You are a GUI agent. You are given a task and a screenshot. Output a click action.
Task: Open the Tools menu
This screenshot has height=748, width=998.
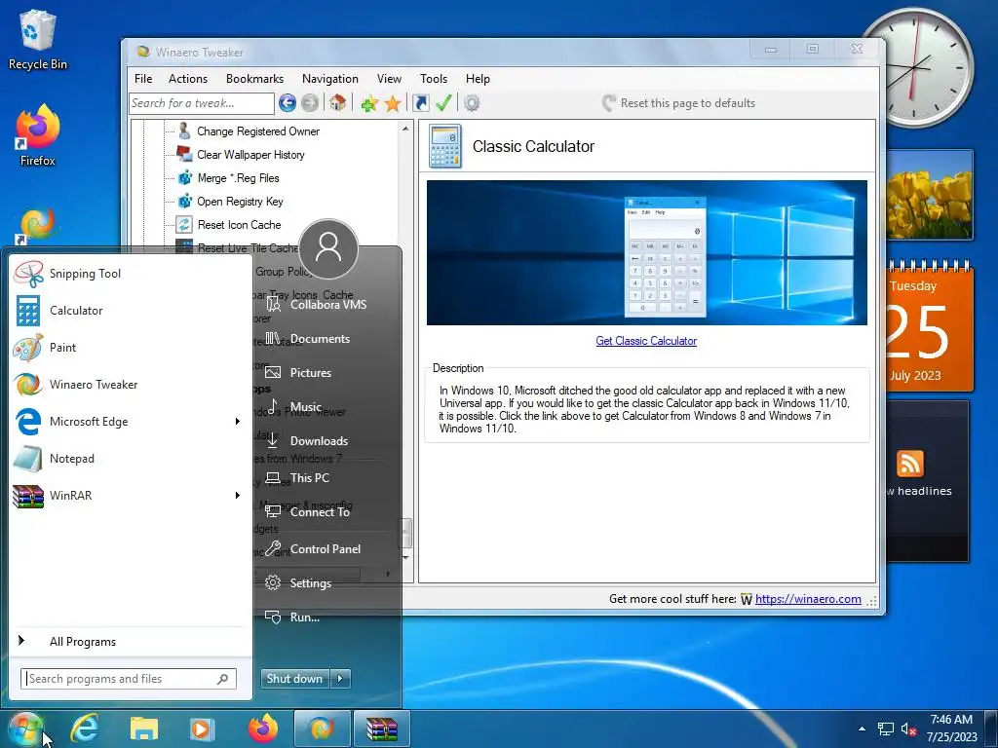(x=434, y=79)
